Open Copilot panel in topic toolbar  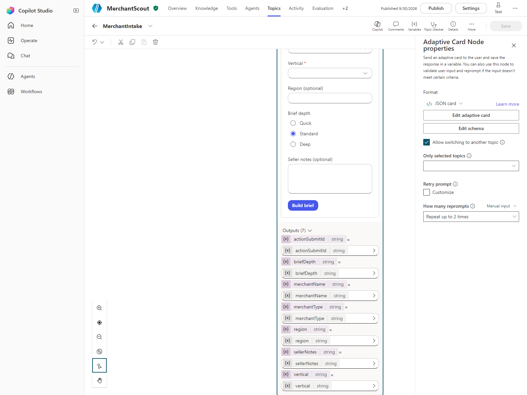(x=377, y=26)
